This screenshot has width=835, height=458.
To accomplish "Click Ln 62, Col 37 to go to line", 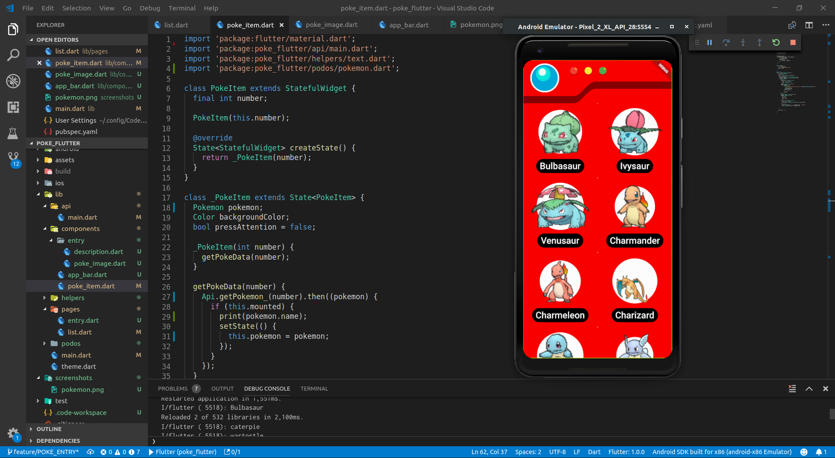I will [x=489, y=452].
